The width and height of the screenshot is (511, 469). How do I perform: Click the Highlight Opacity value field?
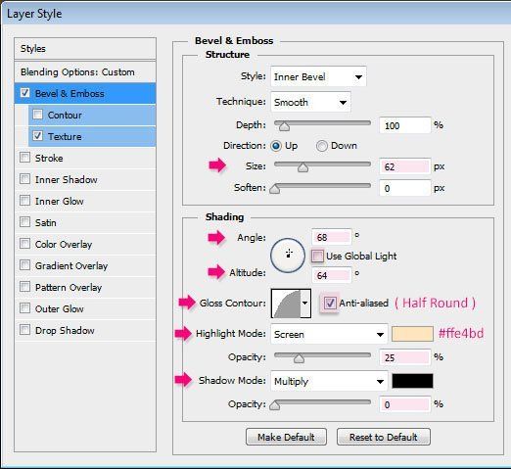[405, 357]
